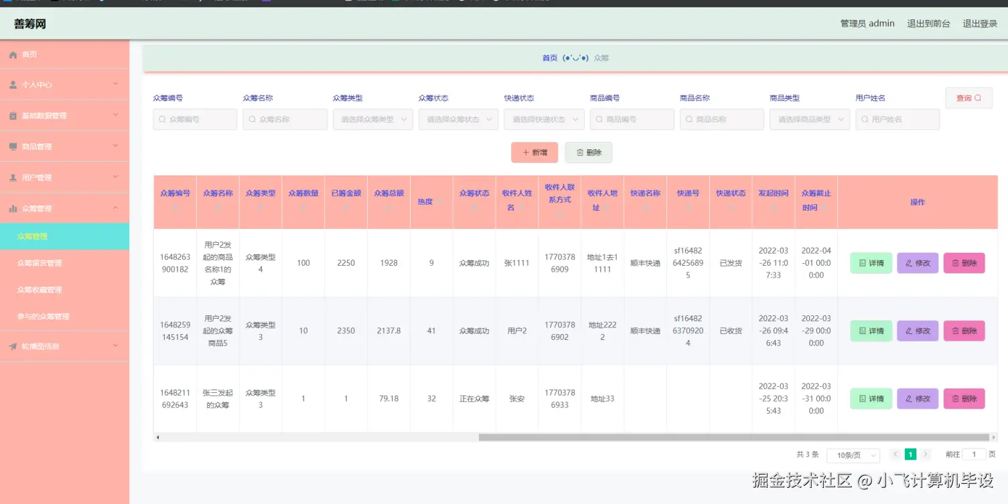Open the 10条/页 page size dropdown
The height and width of the screenshot is (504, 1008).
(853, 456)
